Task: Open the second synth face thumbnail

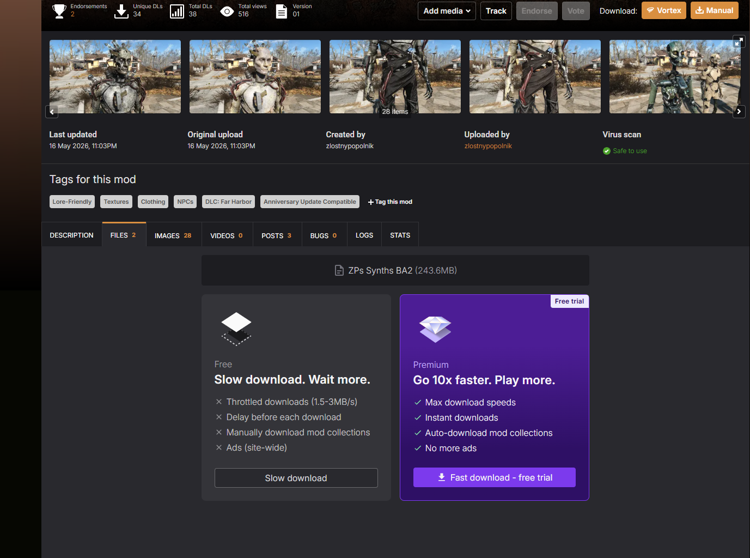Action: (255, 77)
